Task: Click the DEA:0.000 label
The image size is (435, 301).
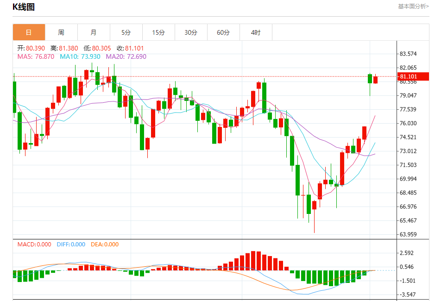Action: [x=105, y=245]
